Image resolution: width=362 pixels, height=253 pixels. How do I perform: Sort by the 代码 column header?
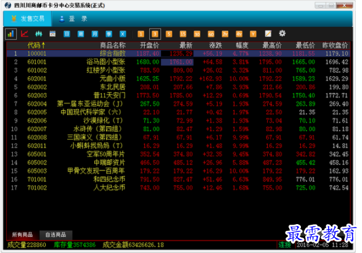tap(36, 45)
